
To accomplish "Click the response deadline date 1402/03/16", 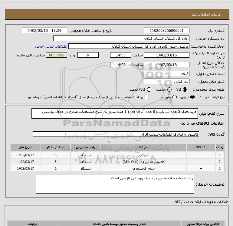I will click(x=166, y=55).
